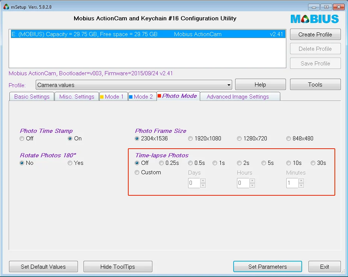Set time-lapse interval to 30s
The image size is (348, 277).
tap(313, 163)
